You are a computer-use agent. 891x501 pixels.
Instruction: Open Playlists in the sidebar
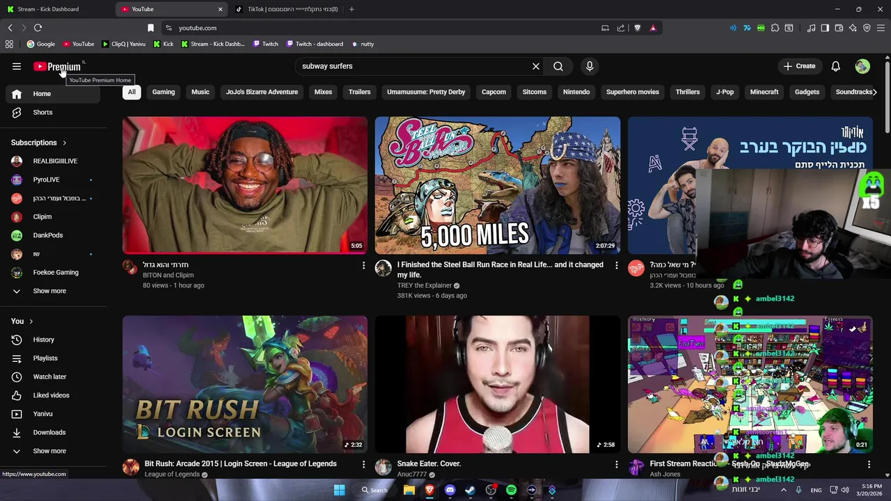coord(53,358)
